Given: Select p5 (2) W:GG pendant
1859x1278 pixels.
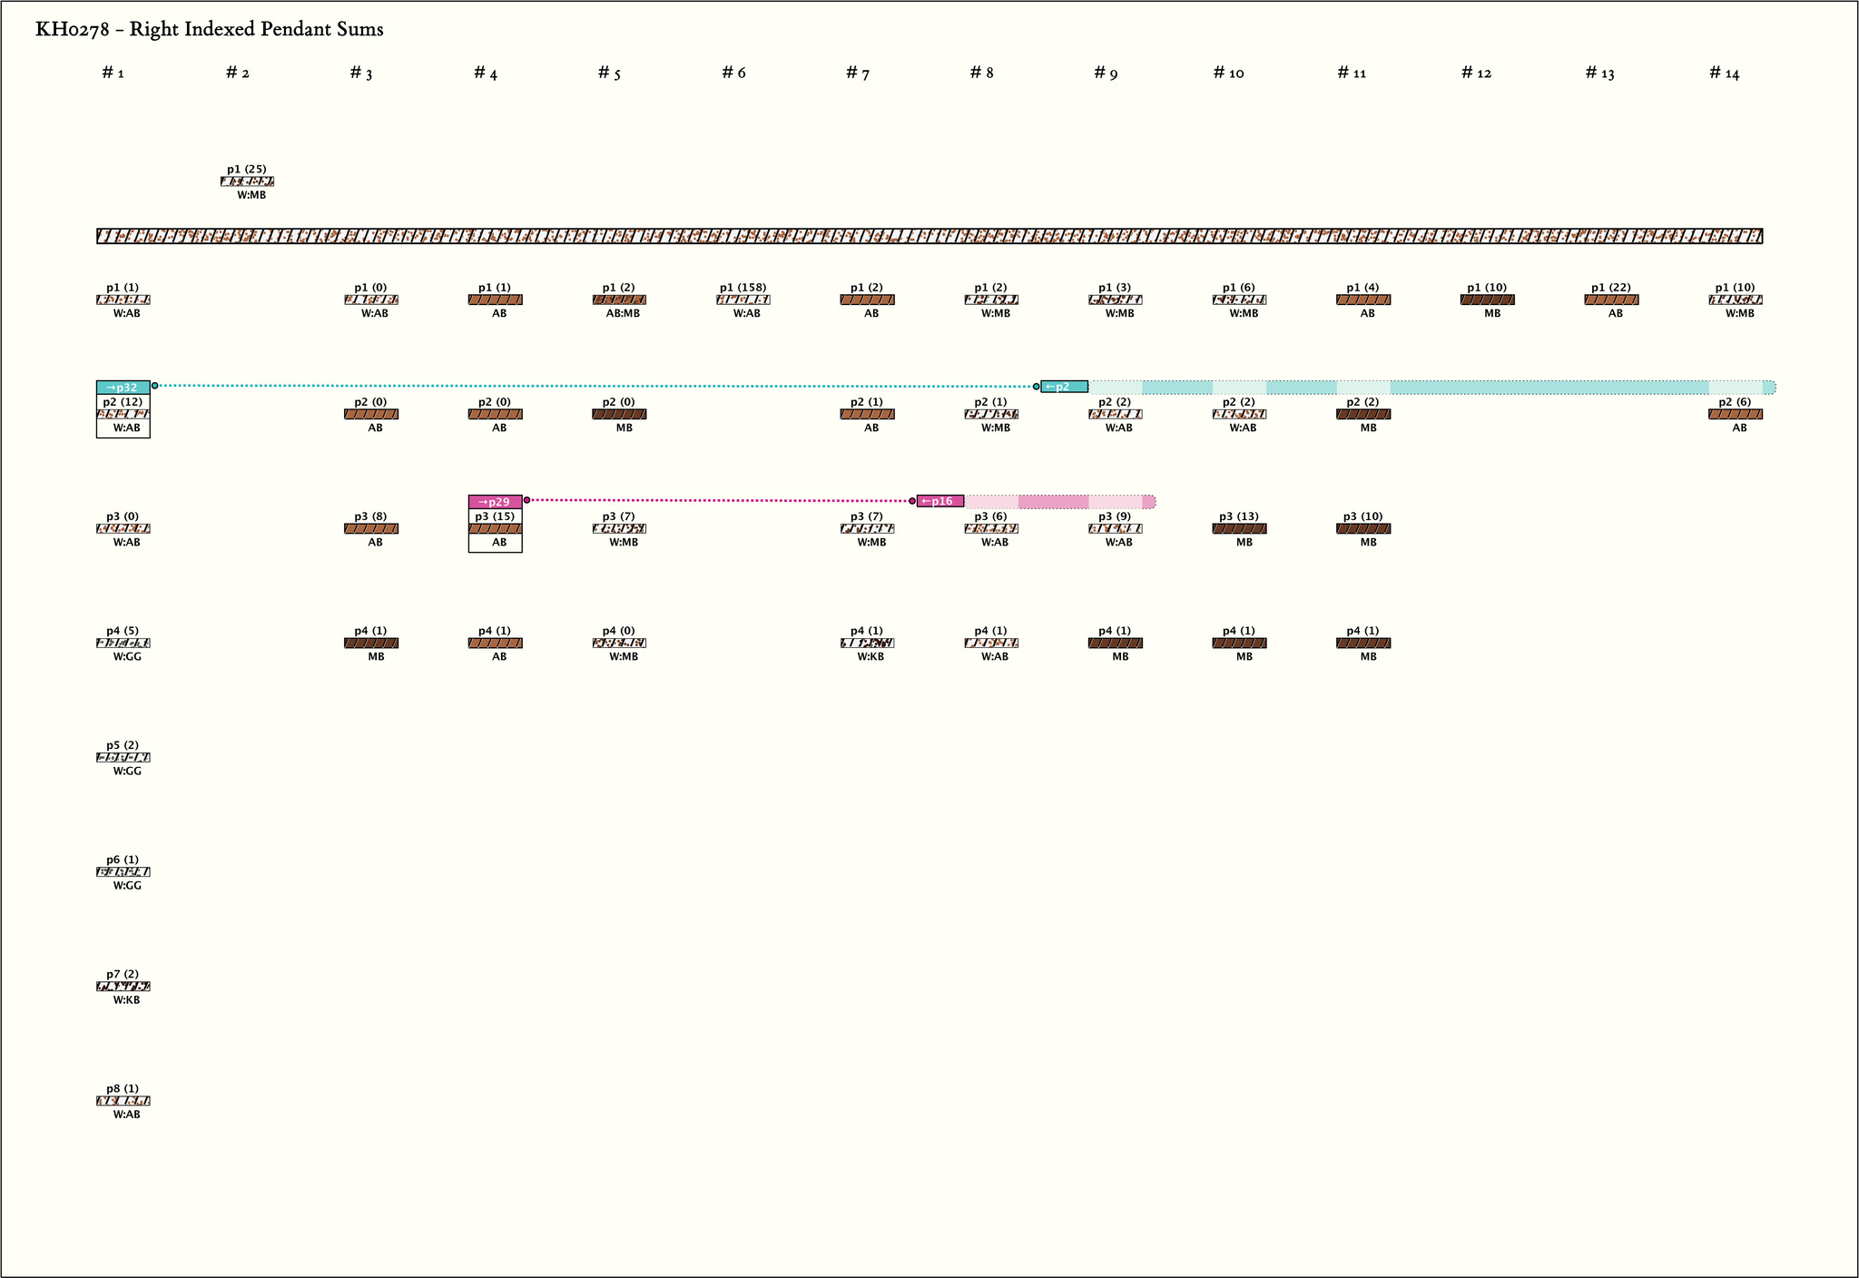Looking at the screenshot, I should click(123, 758).
